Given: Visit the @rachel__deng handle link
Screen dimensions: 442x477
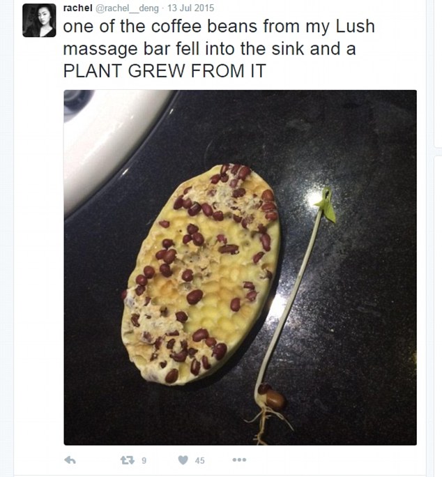Looking at the screenshot, I should pos(127,8).
